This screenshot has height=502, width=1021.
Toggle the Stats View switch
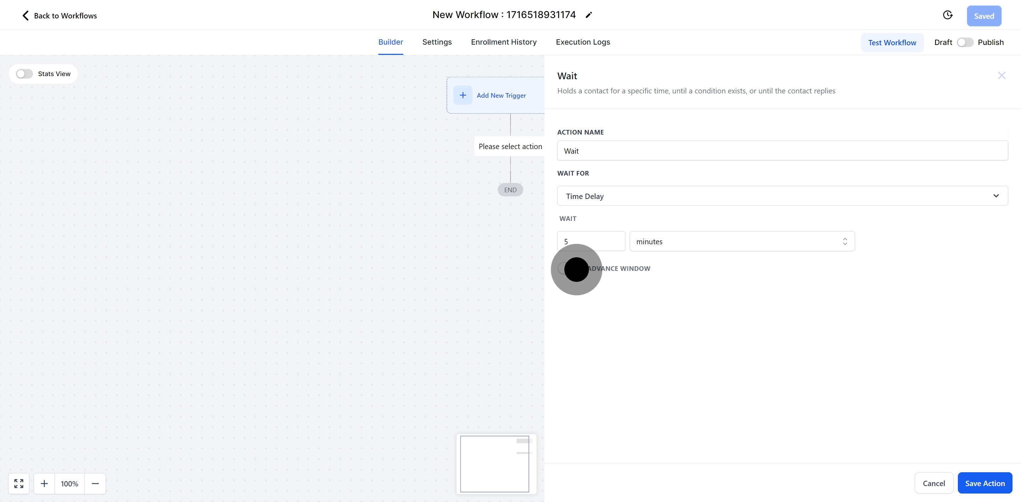(24, 74)
